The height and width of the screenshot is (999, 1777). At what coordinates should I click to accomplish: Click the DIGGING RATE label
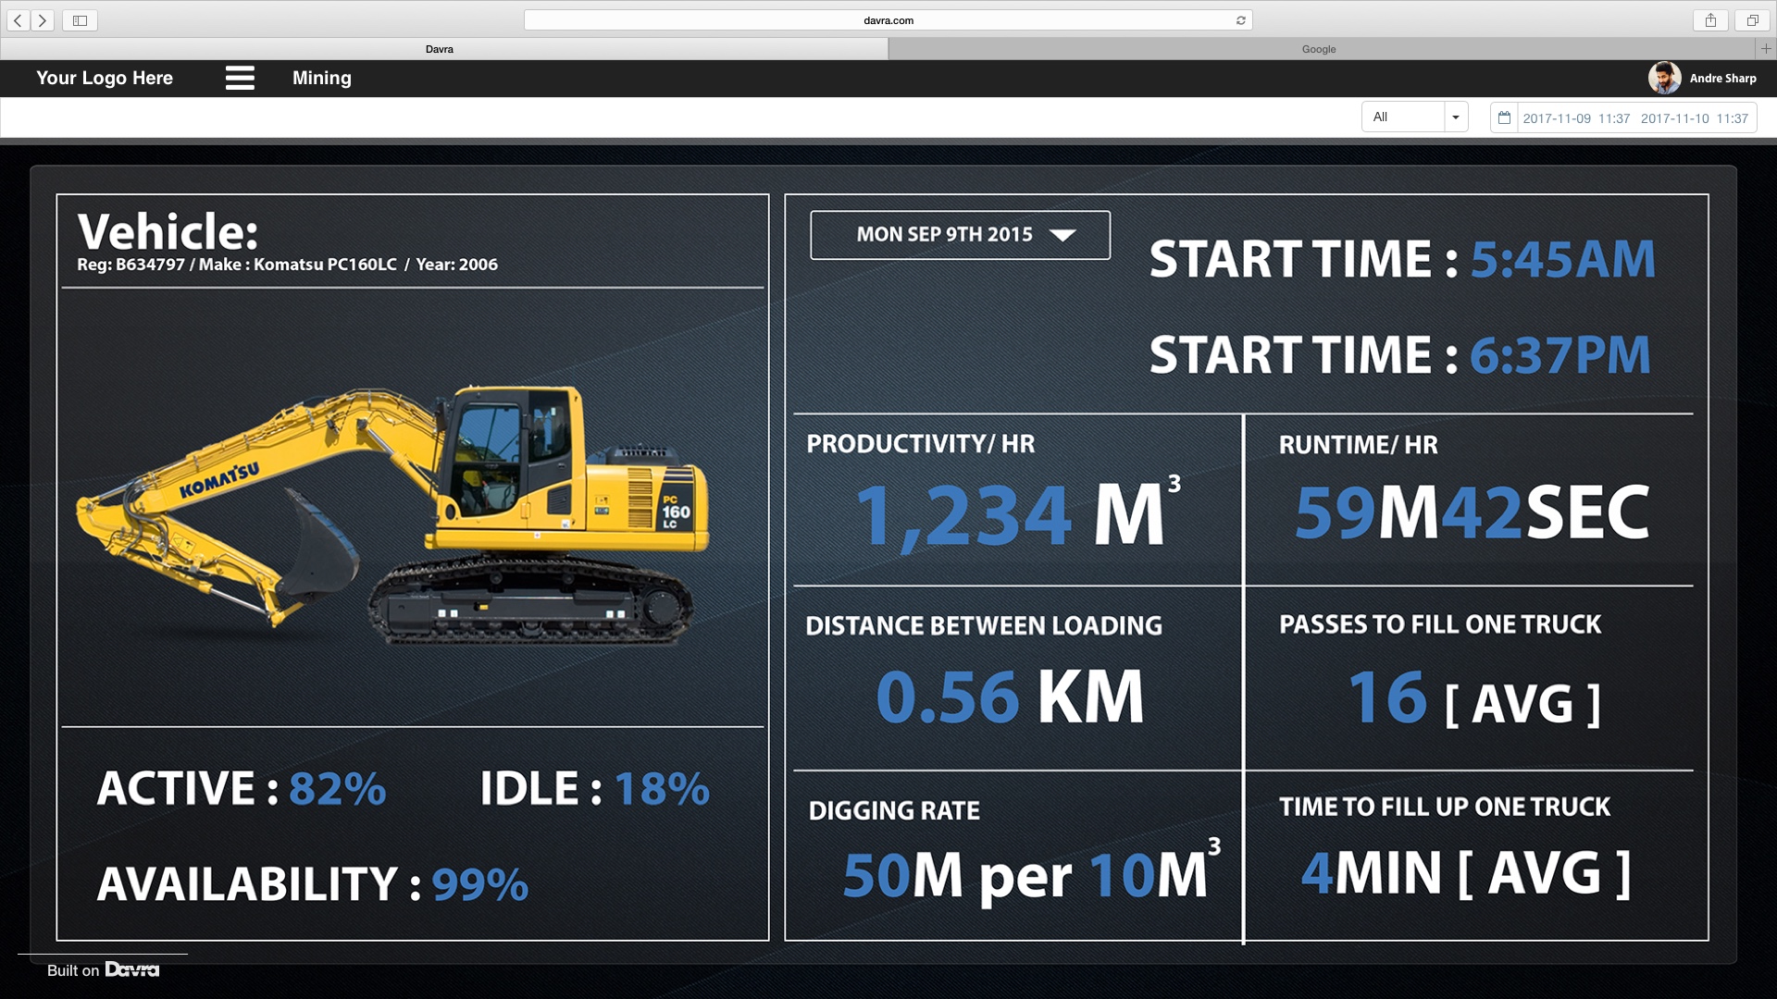[894, 811]
